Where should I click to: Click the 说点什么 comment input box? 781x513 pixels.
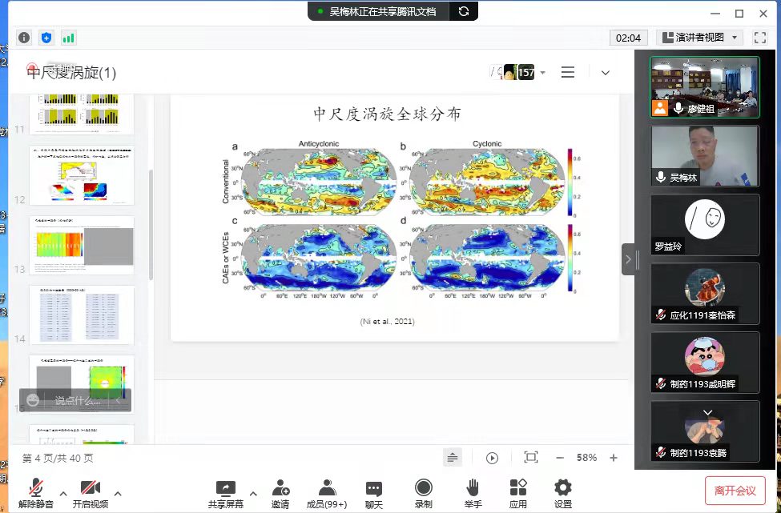point(77,400)
